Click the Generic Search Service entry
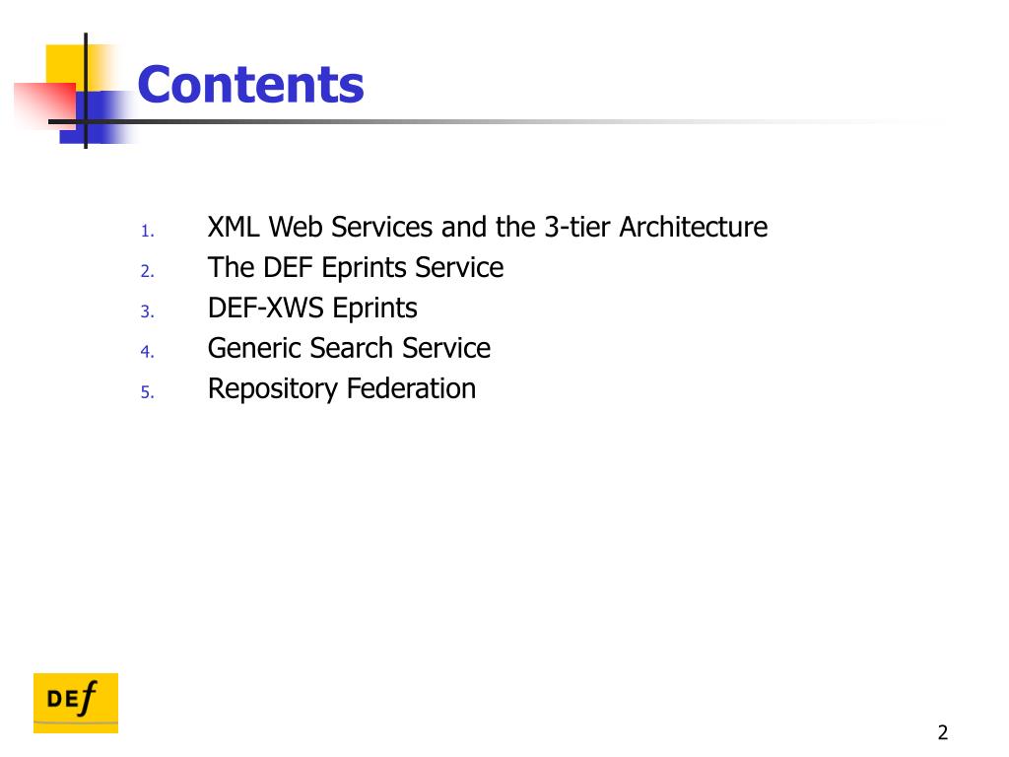 point(349,348)
